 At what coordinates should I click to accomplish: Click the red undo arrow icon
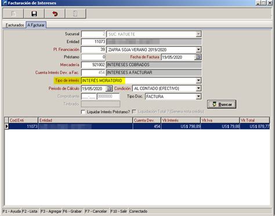click(x=55, y=14)
